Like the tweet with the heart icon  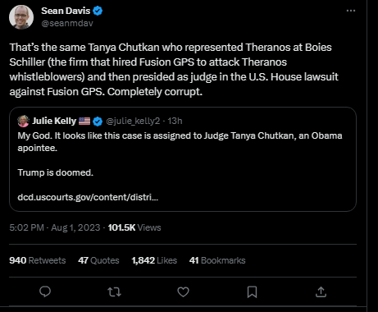pos(183,292)
